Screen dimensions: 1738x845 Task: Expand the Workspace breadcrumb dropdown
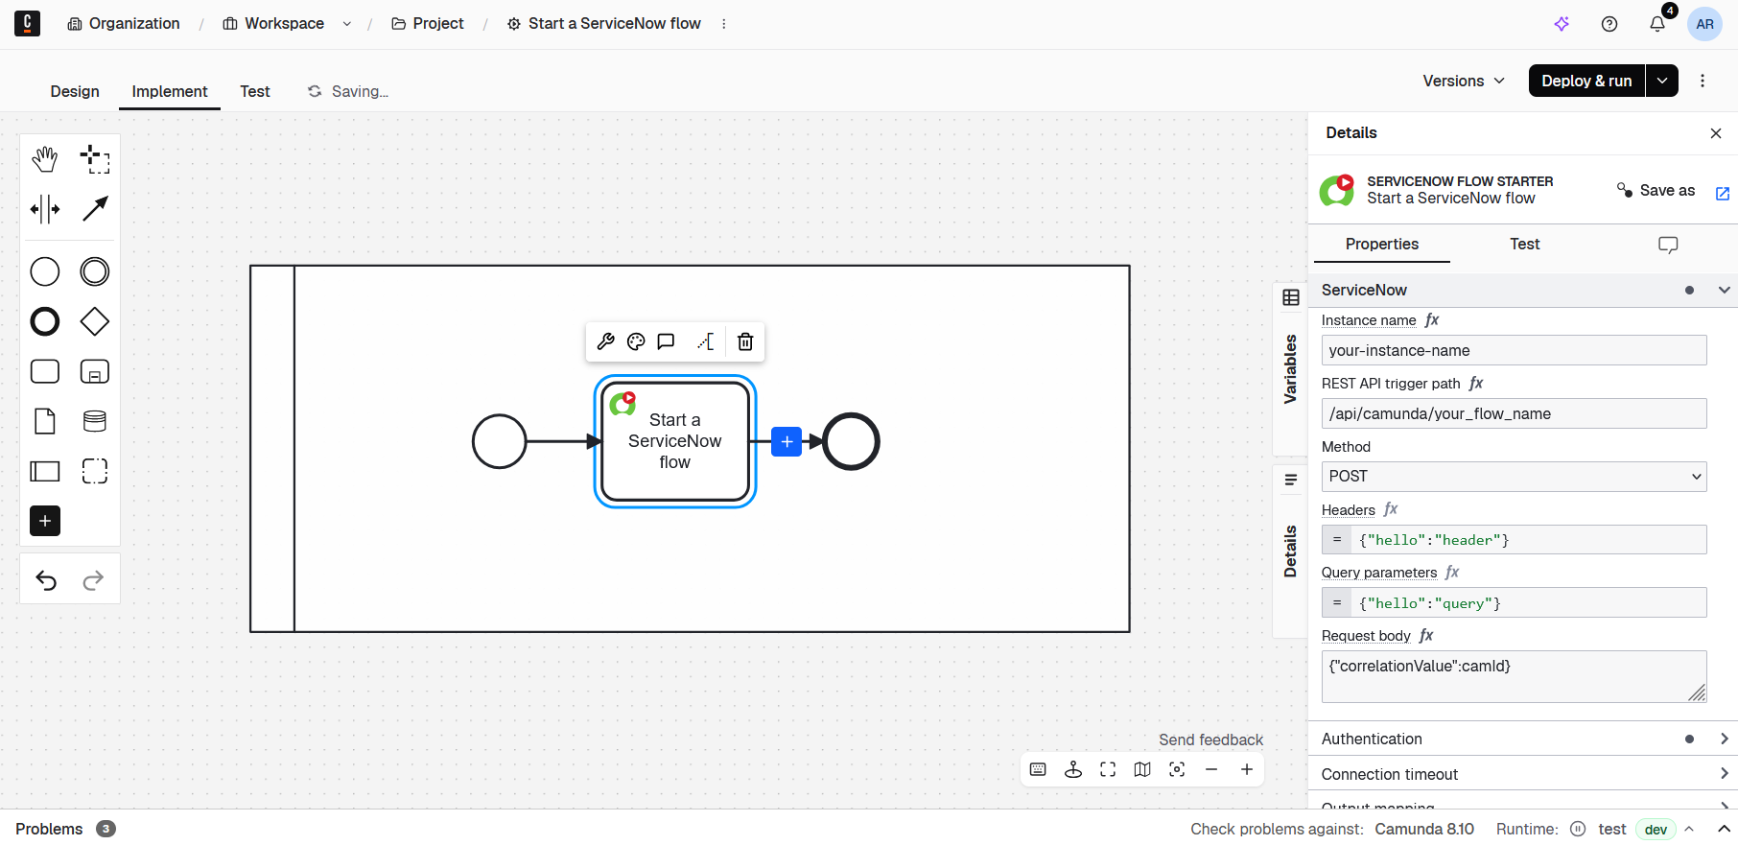[x=347, y=24]
